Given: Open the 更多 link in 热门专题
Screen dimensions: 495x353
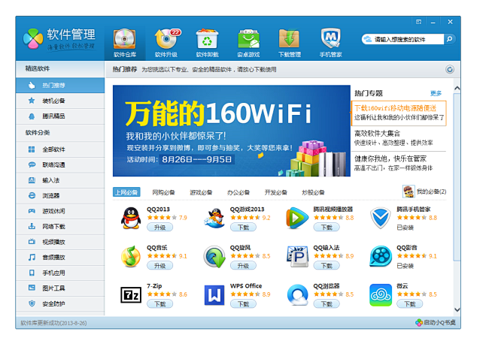Looking at the screenshot, I should tap(436, 93).
